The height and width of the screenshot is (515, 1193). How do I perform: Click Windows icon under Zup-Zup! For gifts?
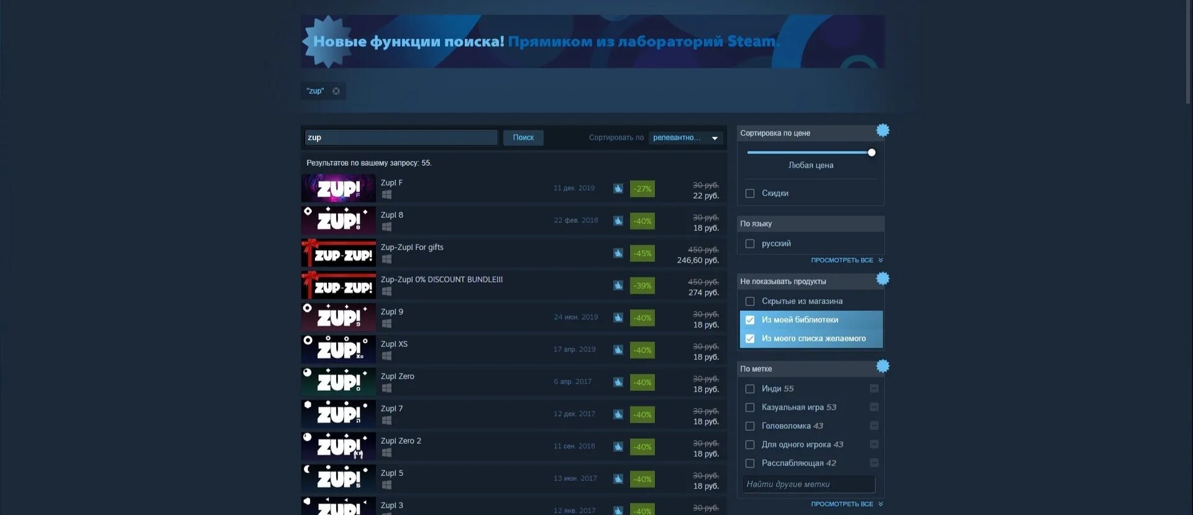pos(386,259)
